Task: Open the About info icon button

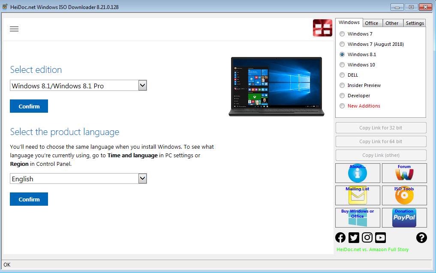Action: click(x=358, y=173)
